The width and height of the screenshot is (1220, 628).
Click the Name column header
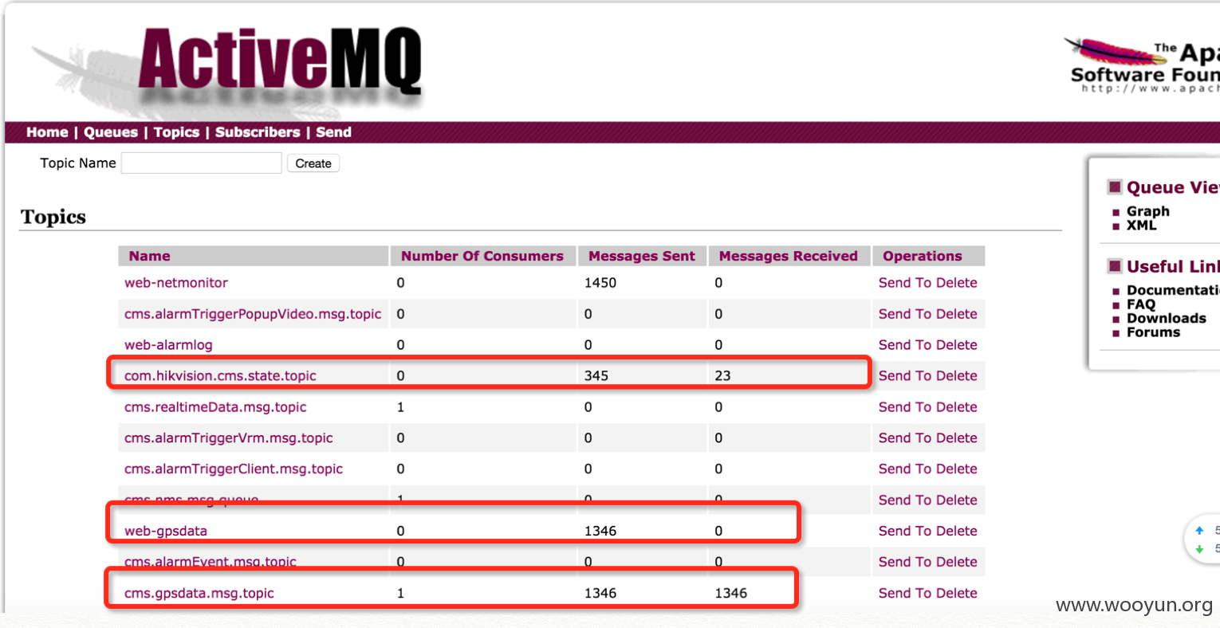[254, 256]
